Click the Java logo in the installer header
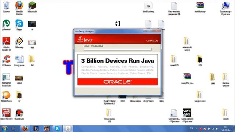Image resolution: width=235 pixels, height=132 pixels. coord(85,39)
